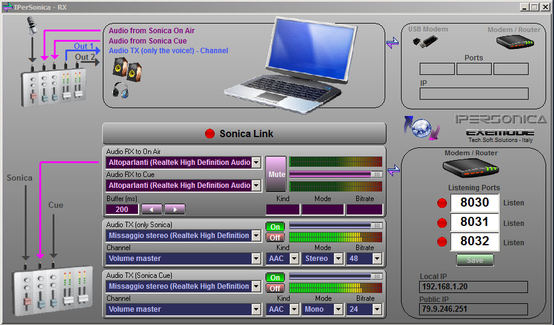Select the top Modem / Router icon
Image resolution: width=554 pixels, height=325 pixels.
515,42
